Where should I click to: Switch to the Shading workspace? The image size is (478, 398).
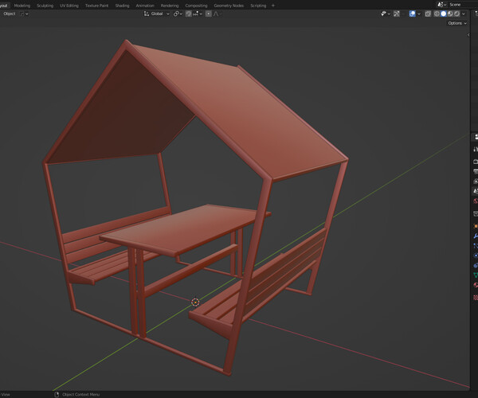coord(122,6)
